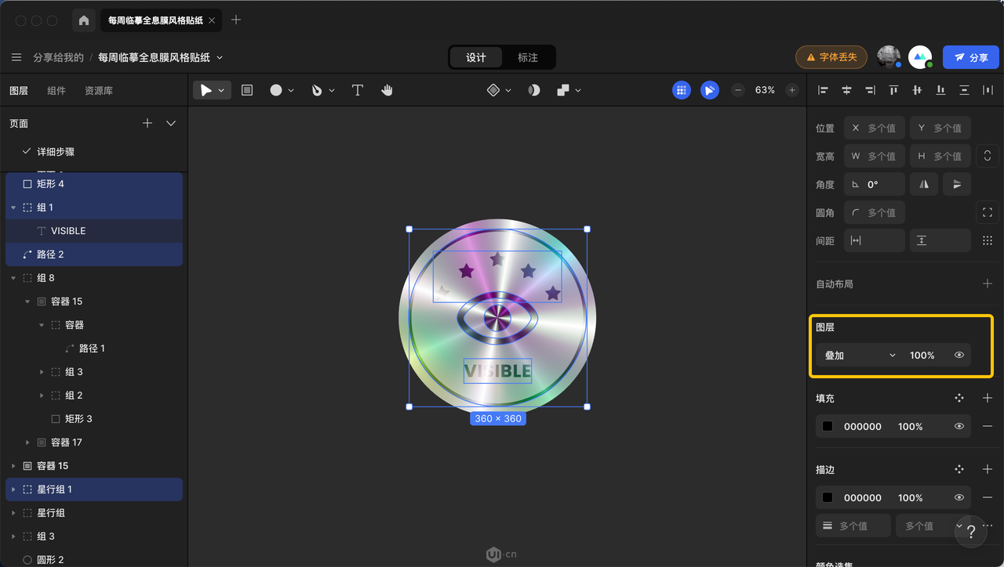The height and width of the screenshot is (567, 1004).
Task: Add auto layout with plus icon
Action: (x=988, y=283)
